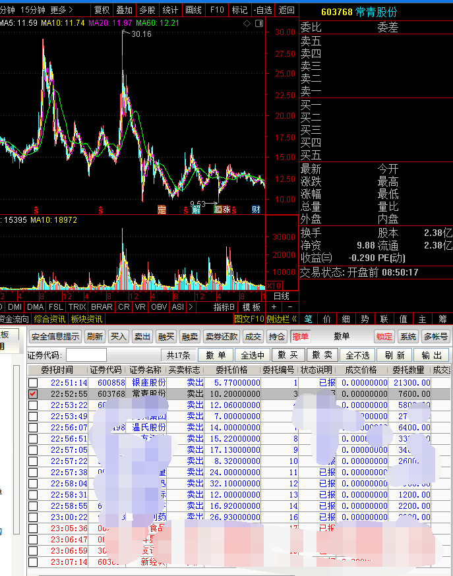Open the 笔 tick detail panel

click(x=308, y=319)
